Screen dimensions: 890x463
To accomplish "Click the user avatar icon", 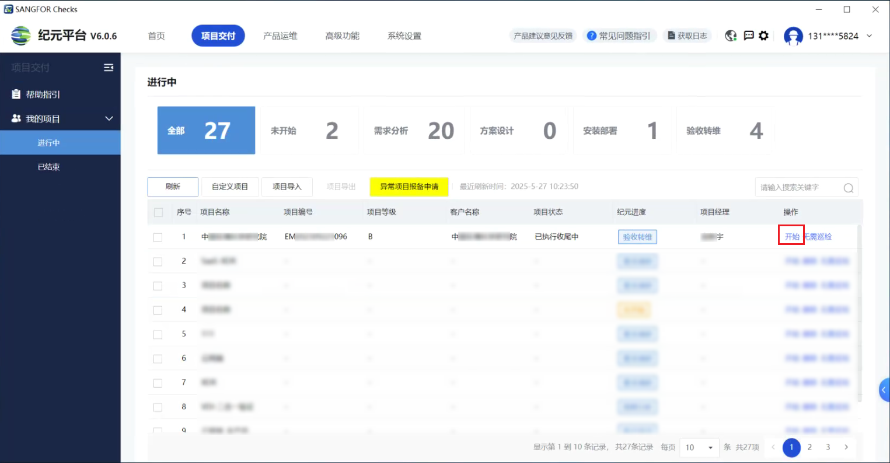I will pyautogui.click(x=793, y=36).
